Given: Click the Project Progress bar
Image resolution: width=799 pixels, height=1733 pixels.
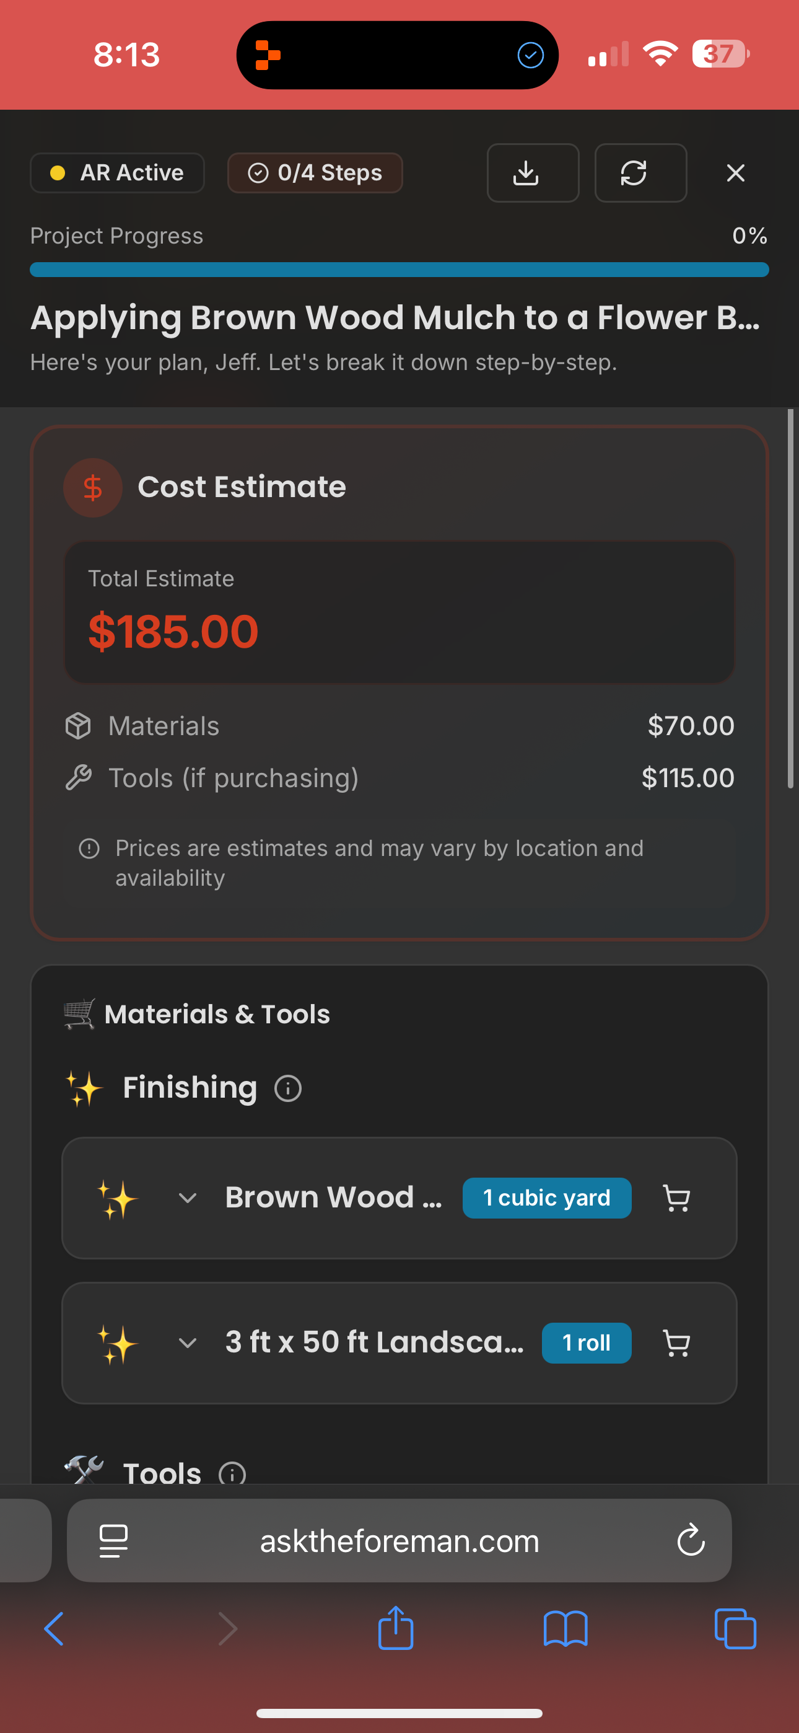Looking at the screenshot, I should 399,269.
